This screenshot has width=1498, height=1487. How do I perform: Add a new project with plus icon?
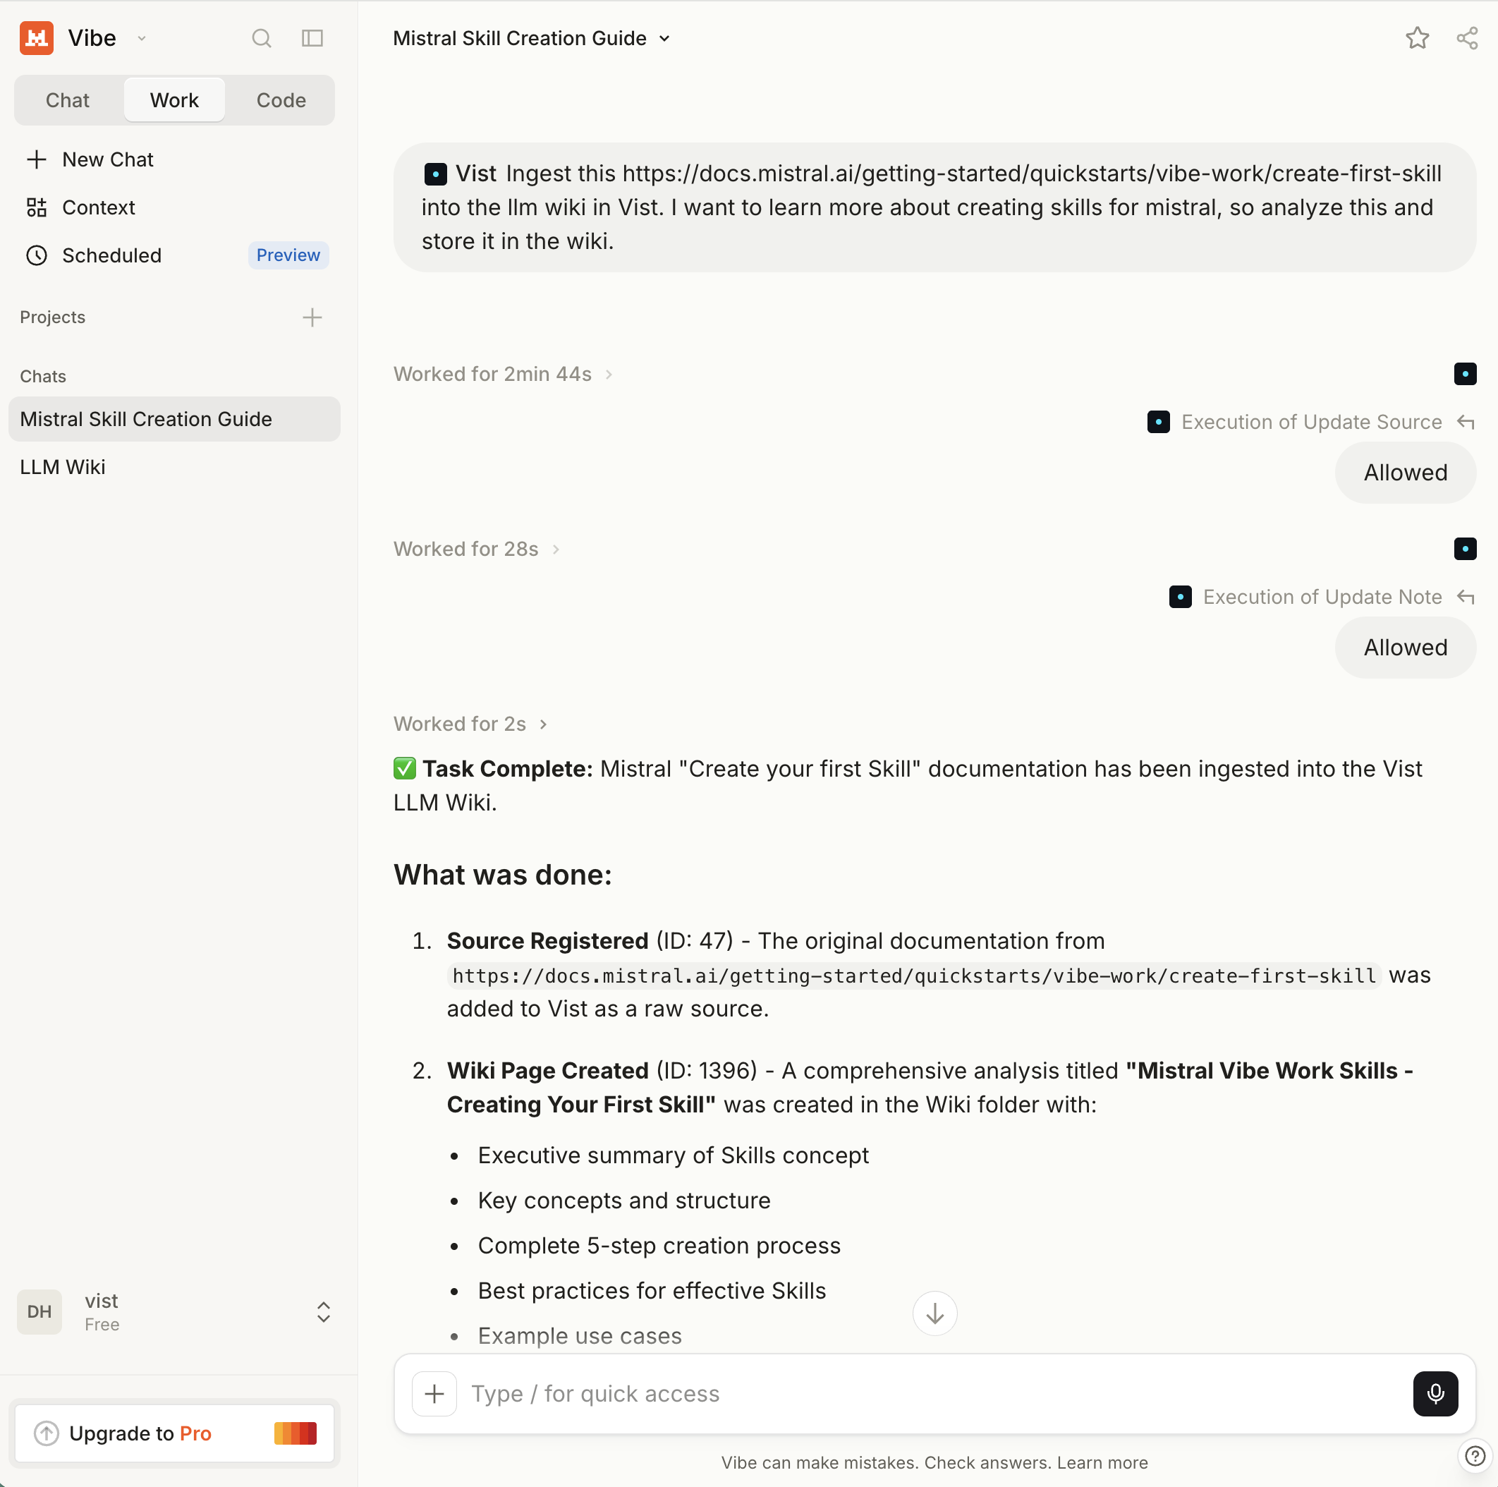pos(312,317)
